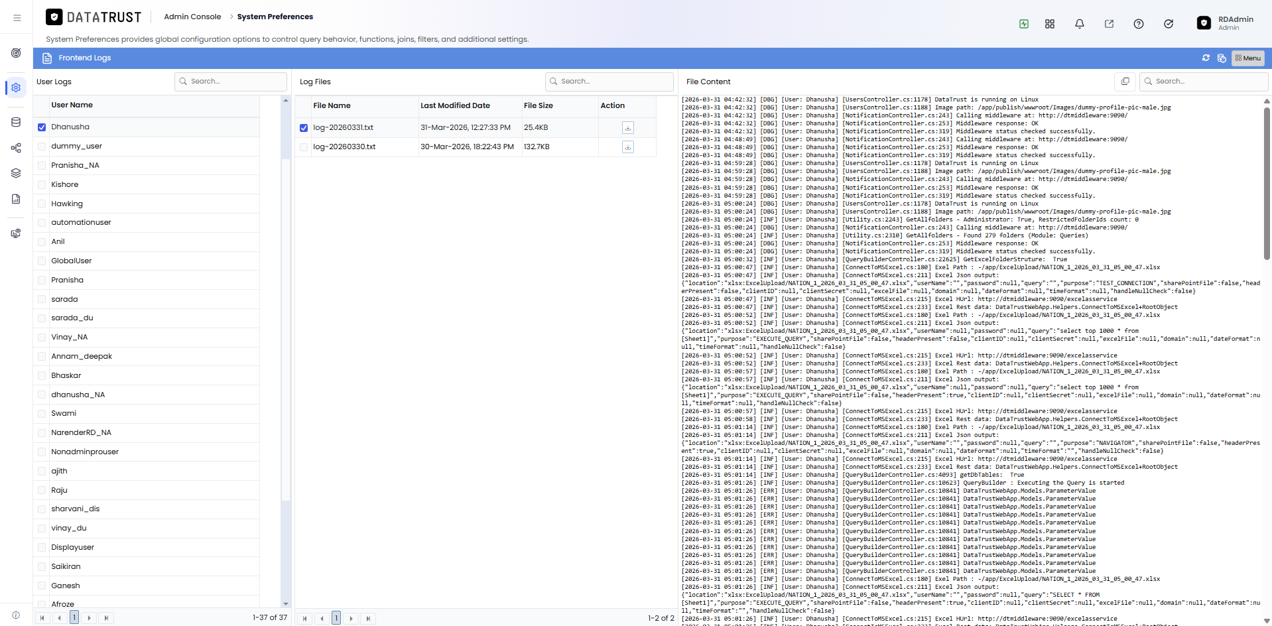Open the report file icon in sidebar
The width and height of the screenshot is (1272, 626).
tap(16, 199)
